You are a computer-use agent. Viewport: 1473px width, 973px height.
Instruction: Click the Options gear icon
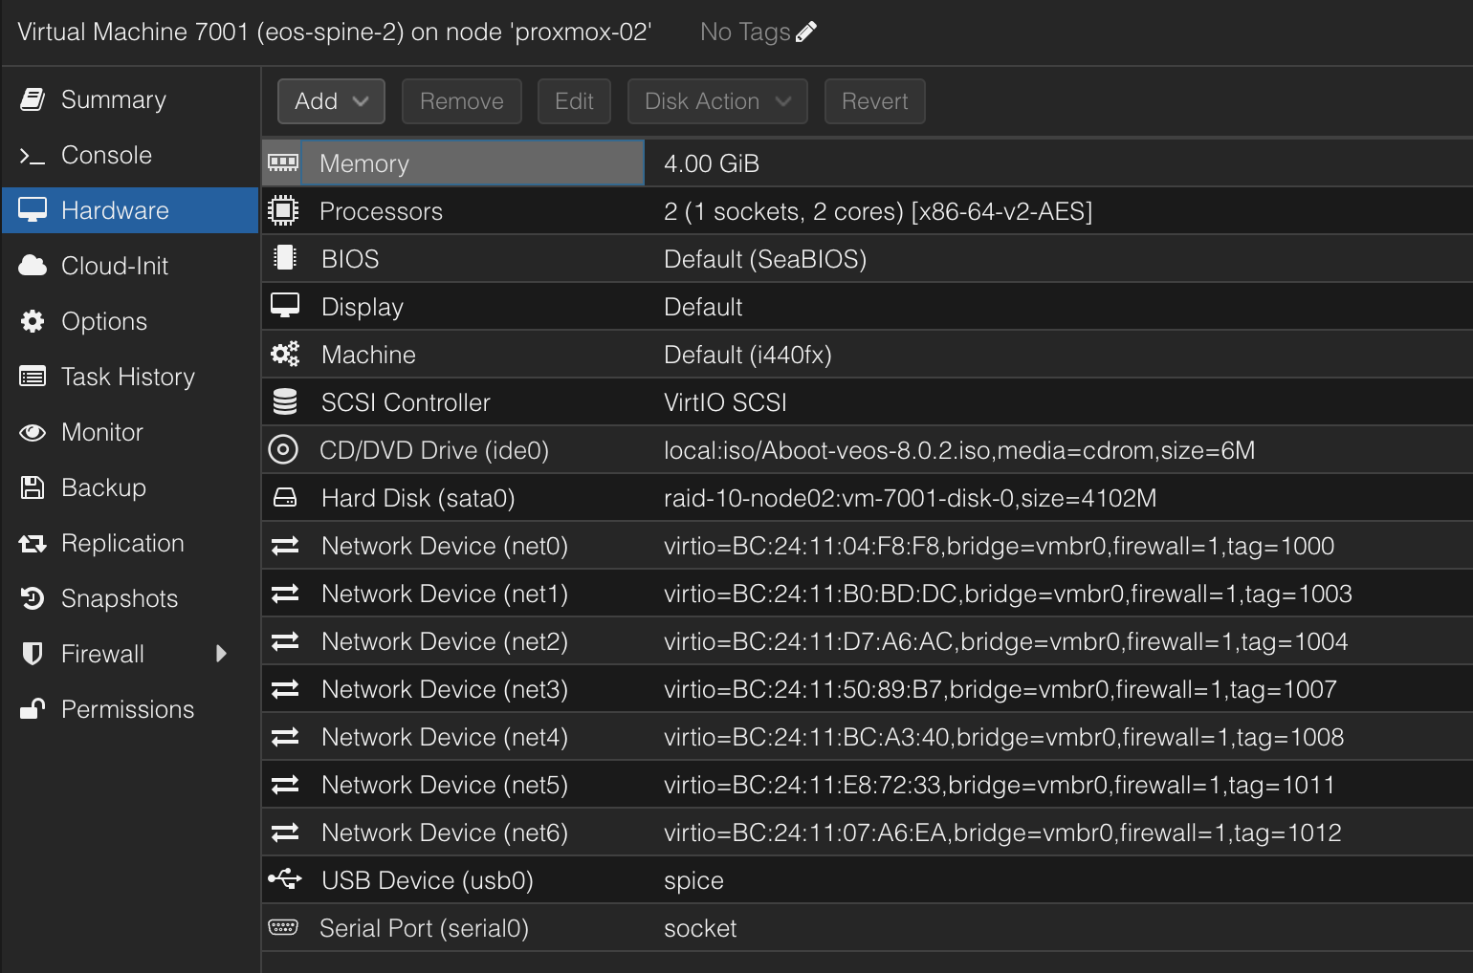coord(33,321)
